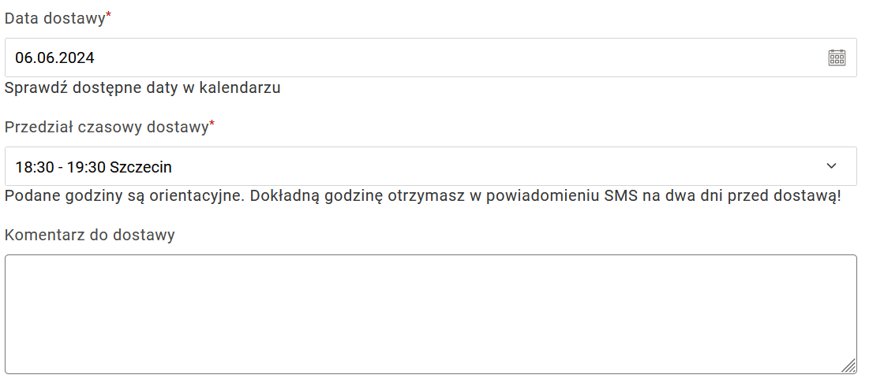Click the blank centre of the comment box
The image size is (869, 386).
(431, 314)
